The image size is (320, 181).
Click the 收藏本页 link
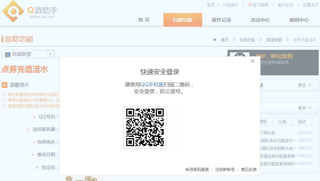[x=311, y=5]
